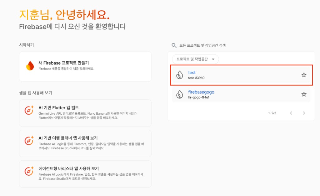Click the Firebase 제품을 통합하여 description text
320x196 pixels.
(x=66, y=69)
